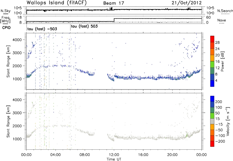233x161 pixels.
Task: Click the "-15" value on Velocity color bar
Action: [219, 124]
